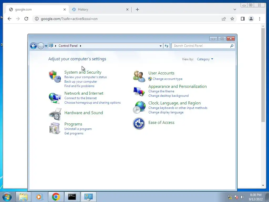This screenshot has width=269, height=202.
Task: Click Control Panel taskbar button
Action: click(x=88, y=197)
